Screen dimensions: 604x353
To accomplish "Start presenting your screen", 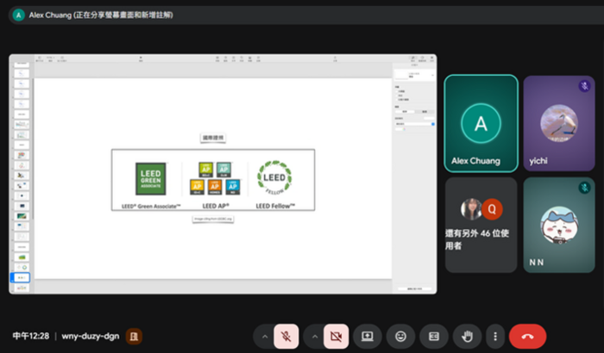I will point(367,337).
